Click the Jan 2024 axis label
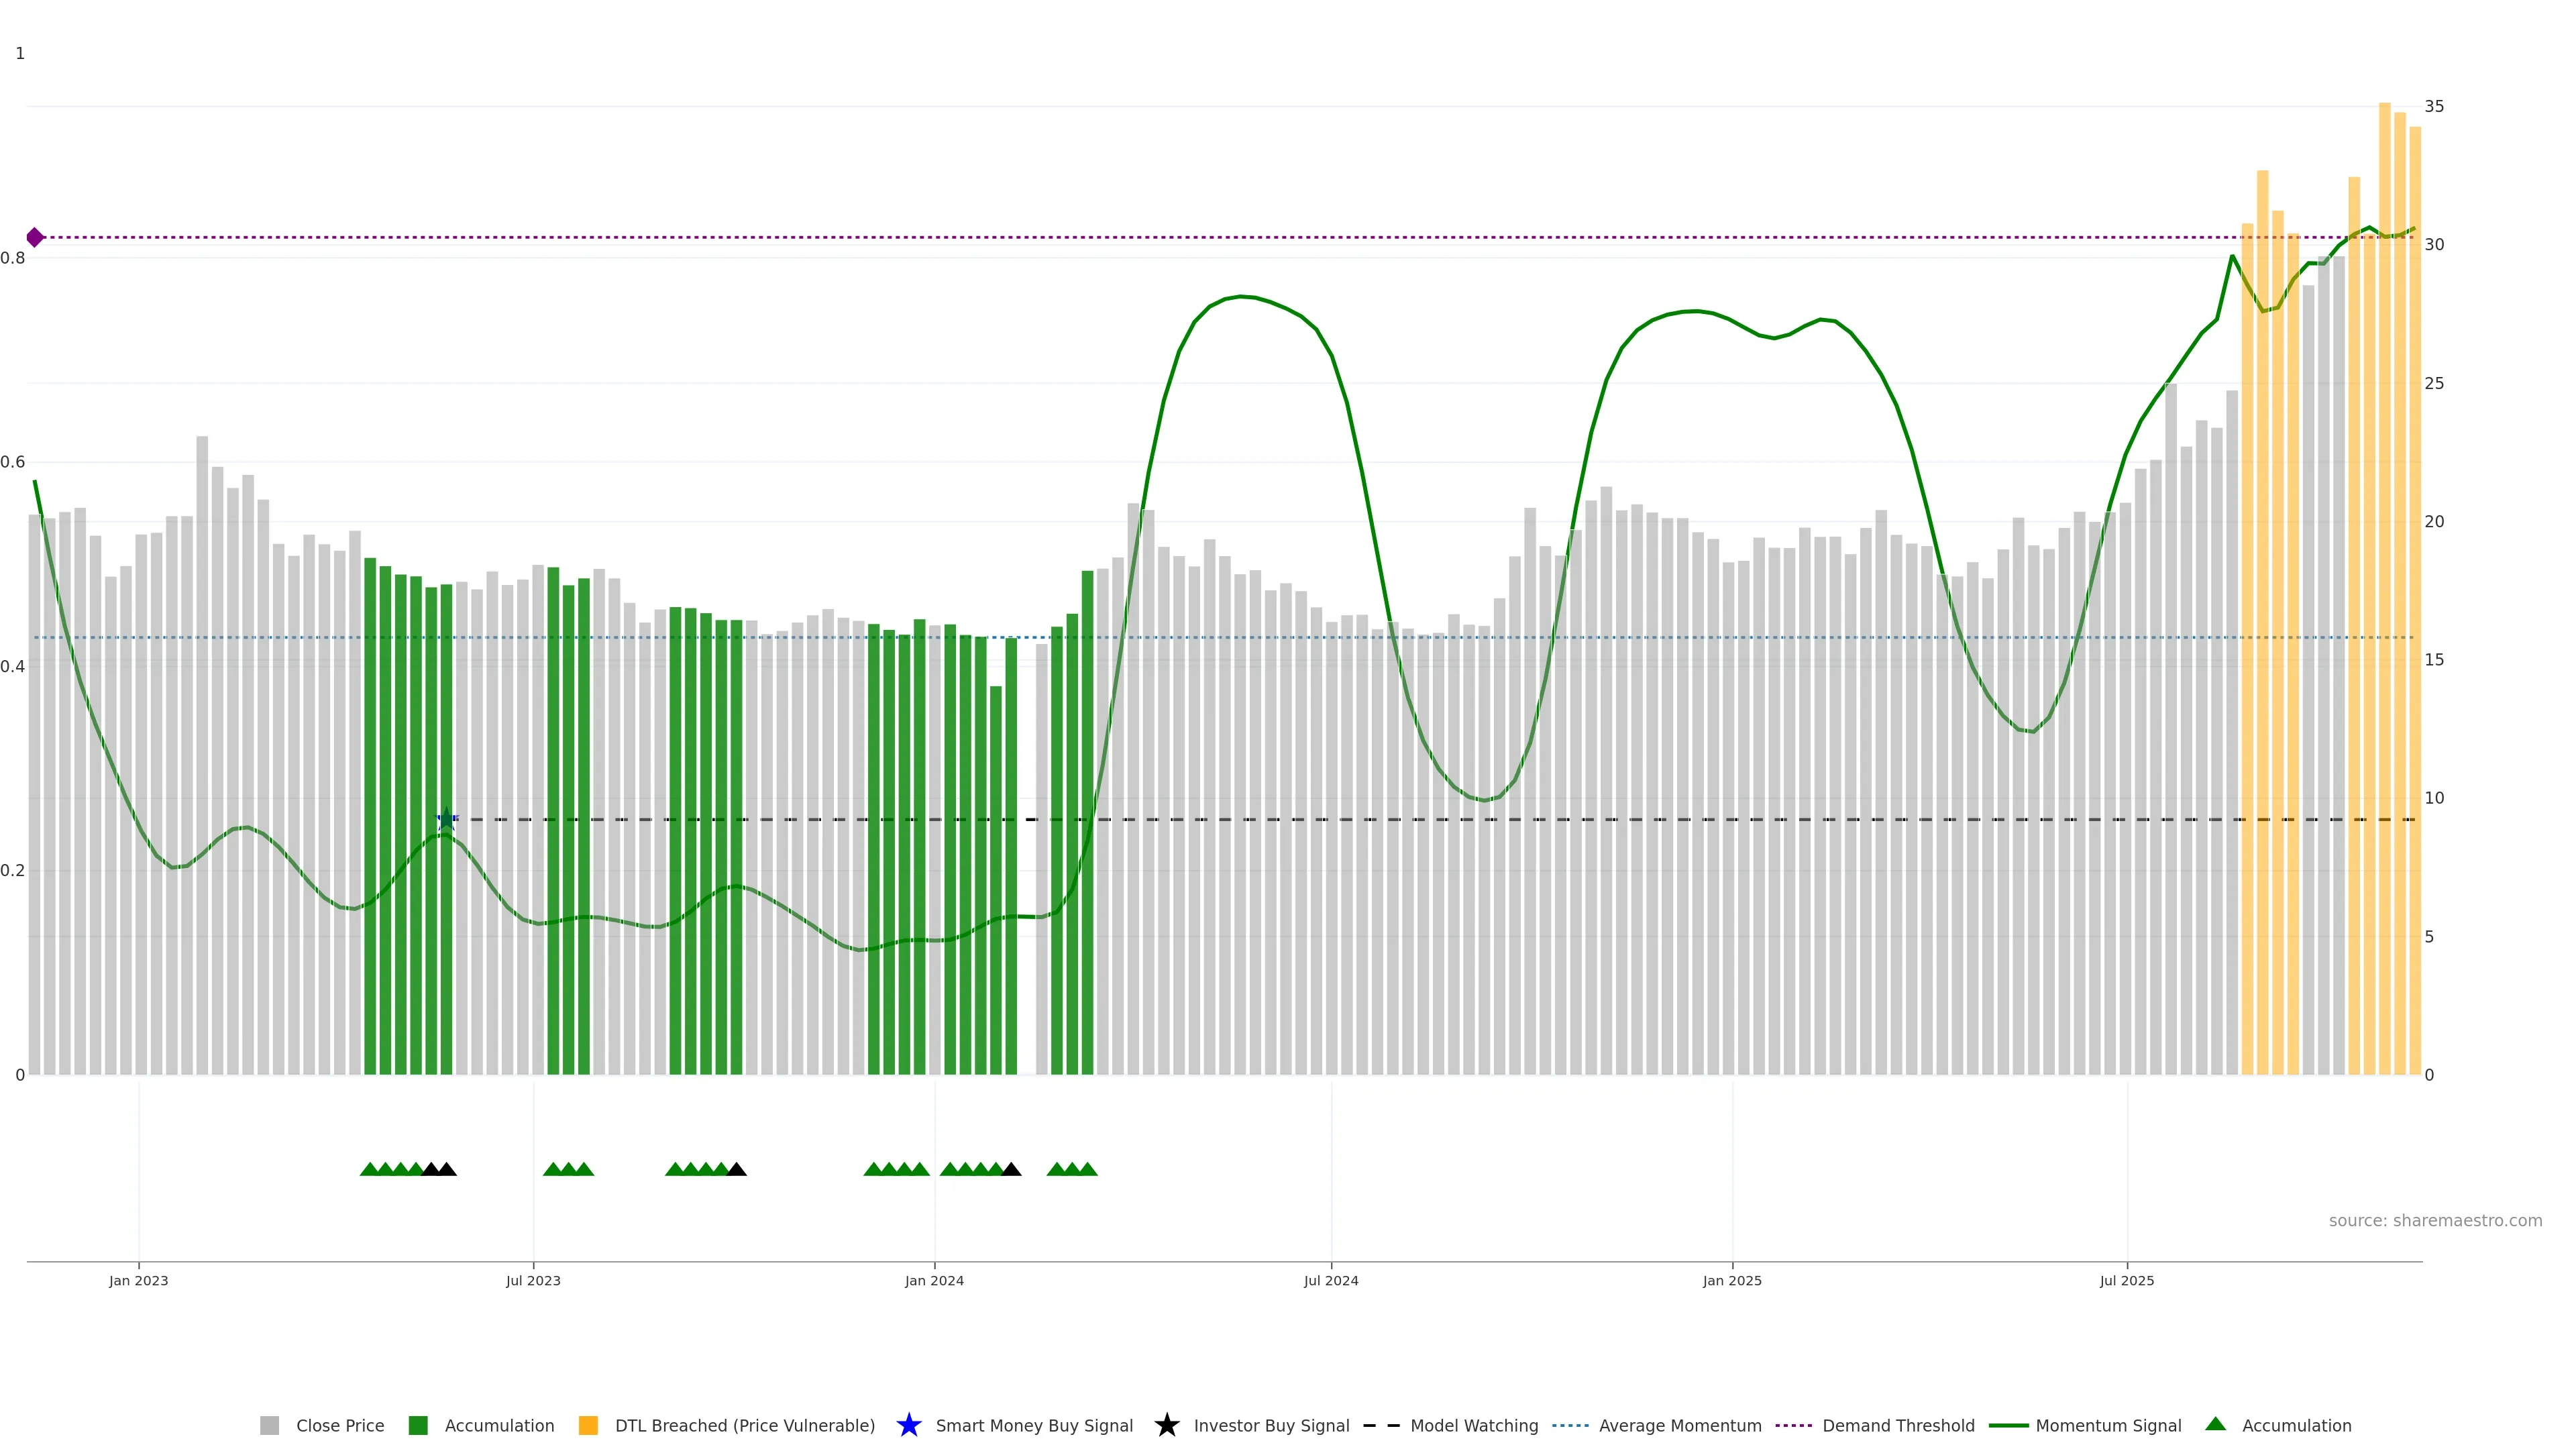This screenshot has width=2576, height=1449. (x=934, y=1280)
